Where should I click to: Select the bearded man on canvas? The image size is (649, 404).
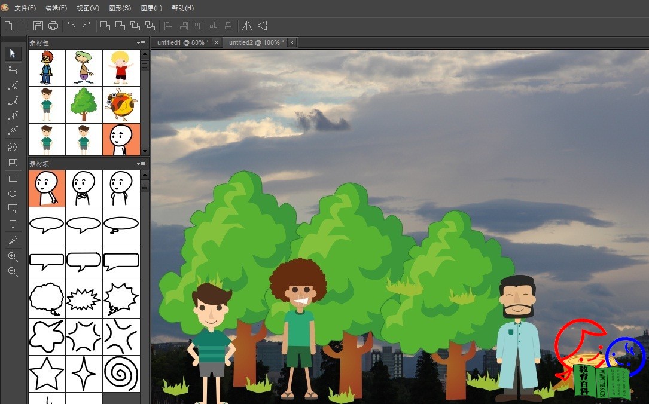pyautogui.click(x=518, y=338)
